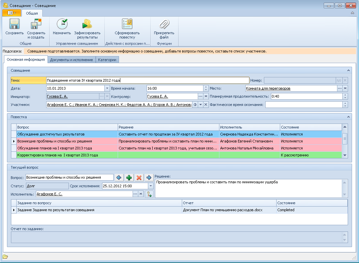
Task: Click the № number assignment button
Action: [x=339, y=80]
